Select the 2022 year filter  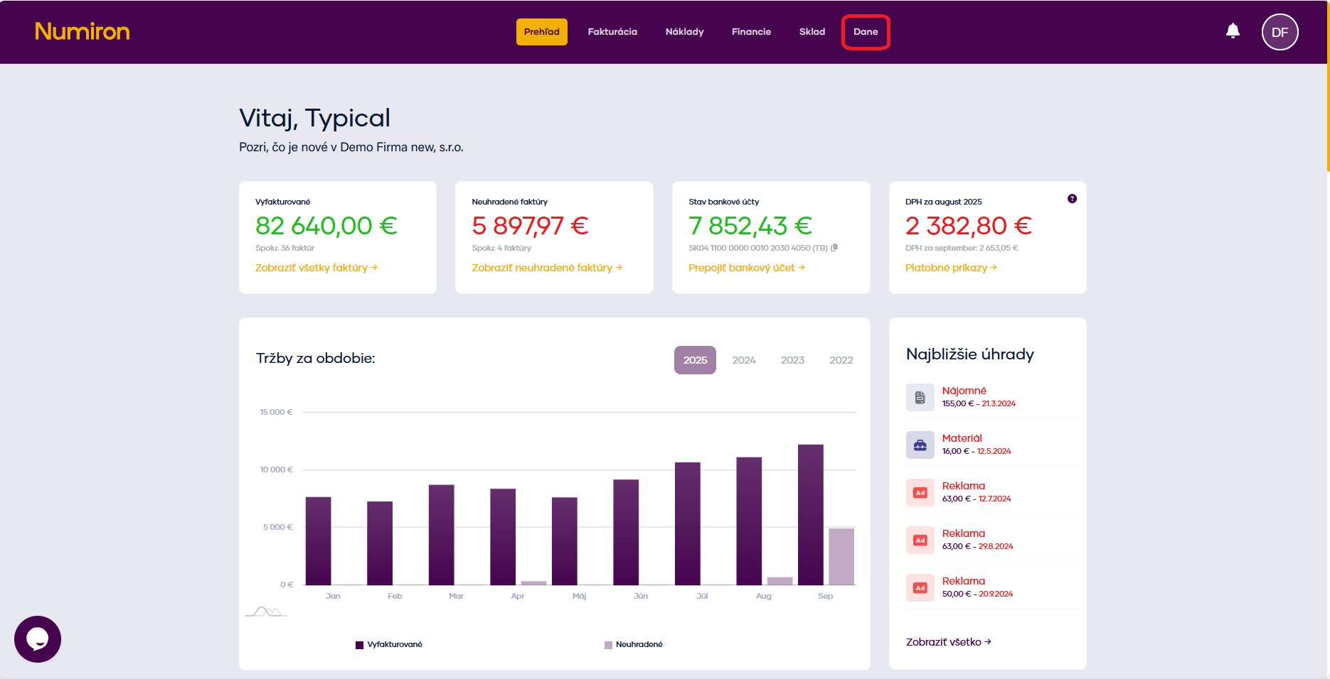[x=841, y=360]
